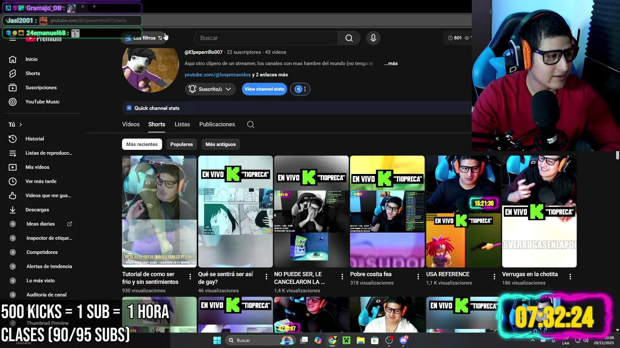The width and height of the screenshot is (620, 348).
Task: Open the Suscripciones sidebar icon
Action: point(13,87)
